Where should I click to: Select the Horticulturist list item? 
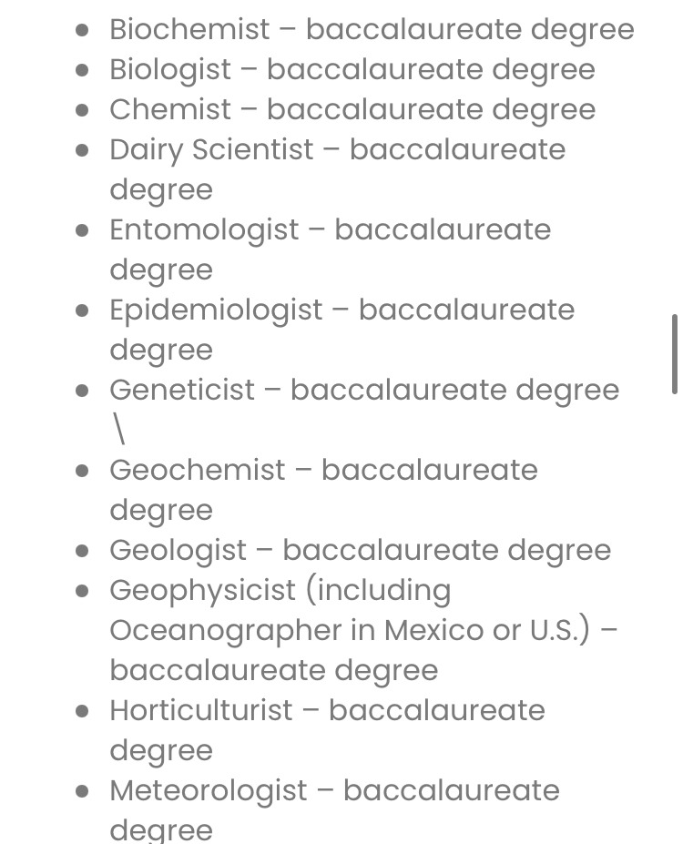click(327, 710)
